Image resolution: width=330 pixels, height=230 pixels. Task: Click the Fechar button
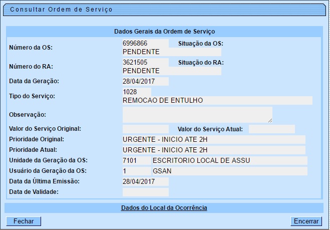pyautogui.click(x=24, y=221)
